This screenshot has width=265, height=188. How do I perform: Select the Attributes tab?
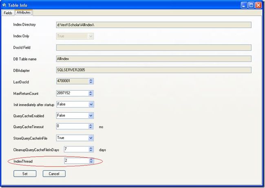pos(24,13)
